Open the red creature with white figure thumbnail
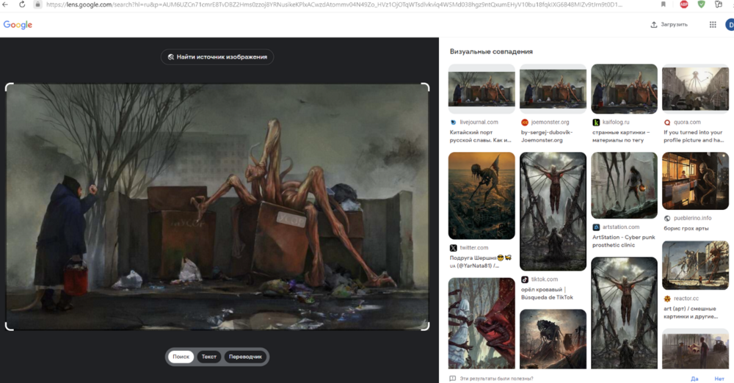The height and width of the screenshot is (383, 734). click(x=482, y=323)
